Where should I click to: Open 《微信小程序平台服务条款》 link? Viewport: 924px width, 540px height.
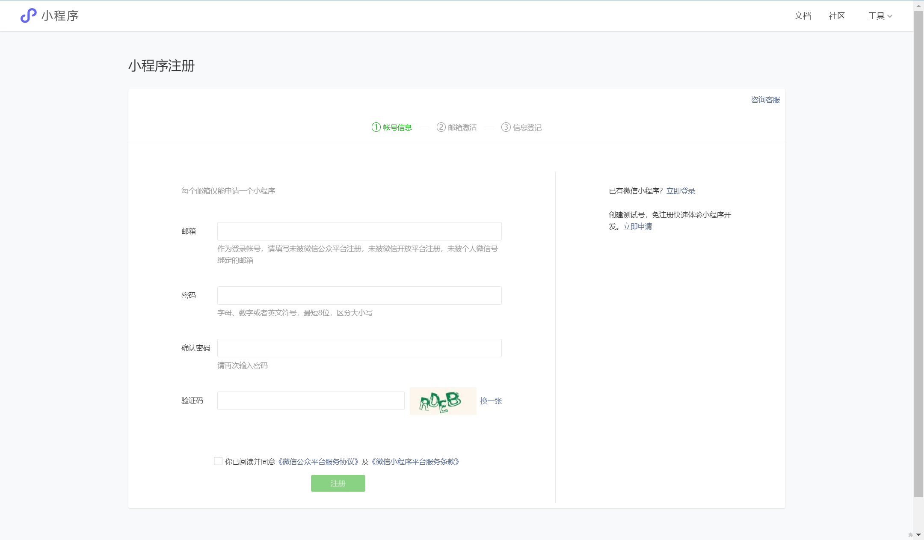[x=415, y=462]
